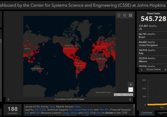
Task: Click the left panel scrollbar thumb
Action: (x=1, y=41)
